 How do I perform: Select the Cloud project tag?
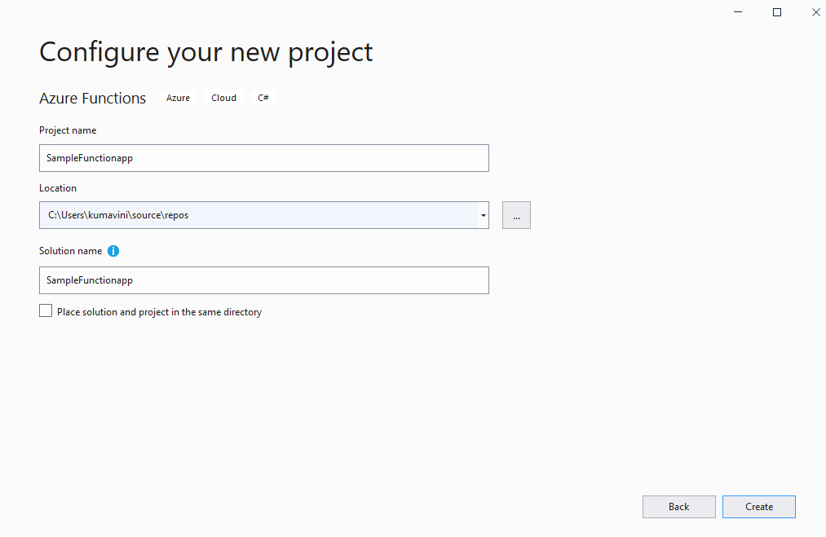pyautogui.click(x=223, y=98)
